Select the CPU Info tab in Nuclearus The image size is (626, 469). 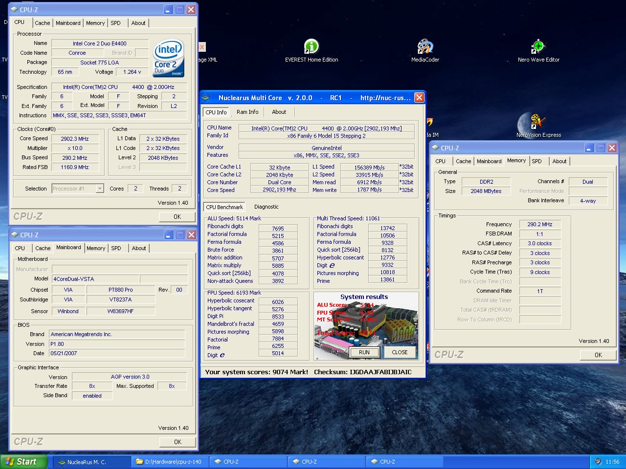[x=216, y=112]
